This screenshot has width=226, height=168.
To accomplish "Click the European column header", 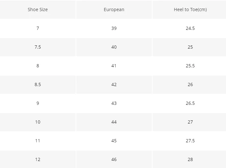I will pos(114,10).
